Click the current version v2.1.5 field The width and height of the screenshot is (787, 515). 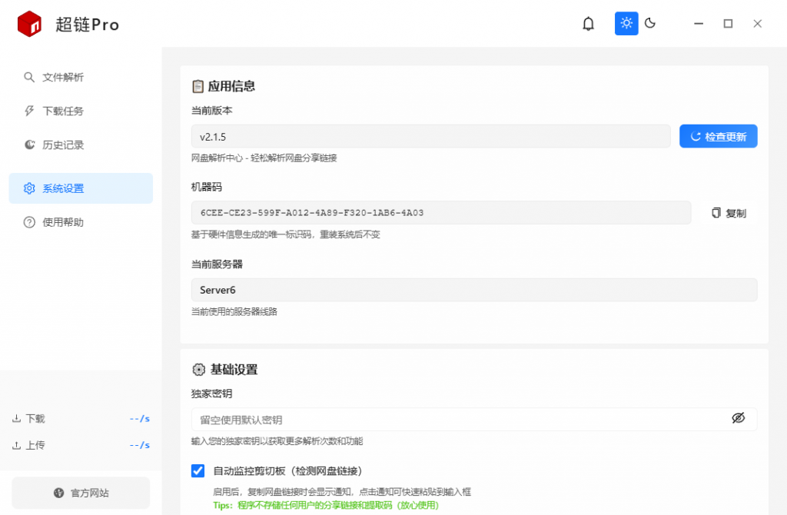click(x=430, y=136)
